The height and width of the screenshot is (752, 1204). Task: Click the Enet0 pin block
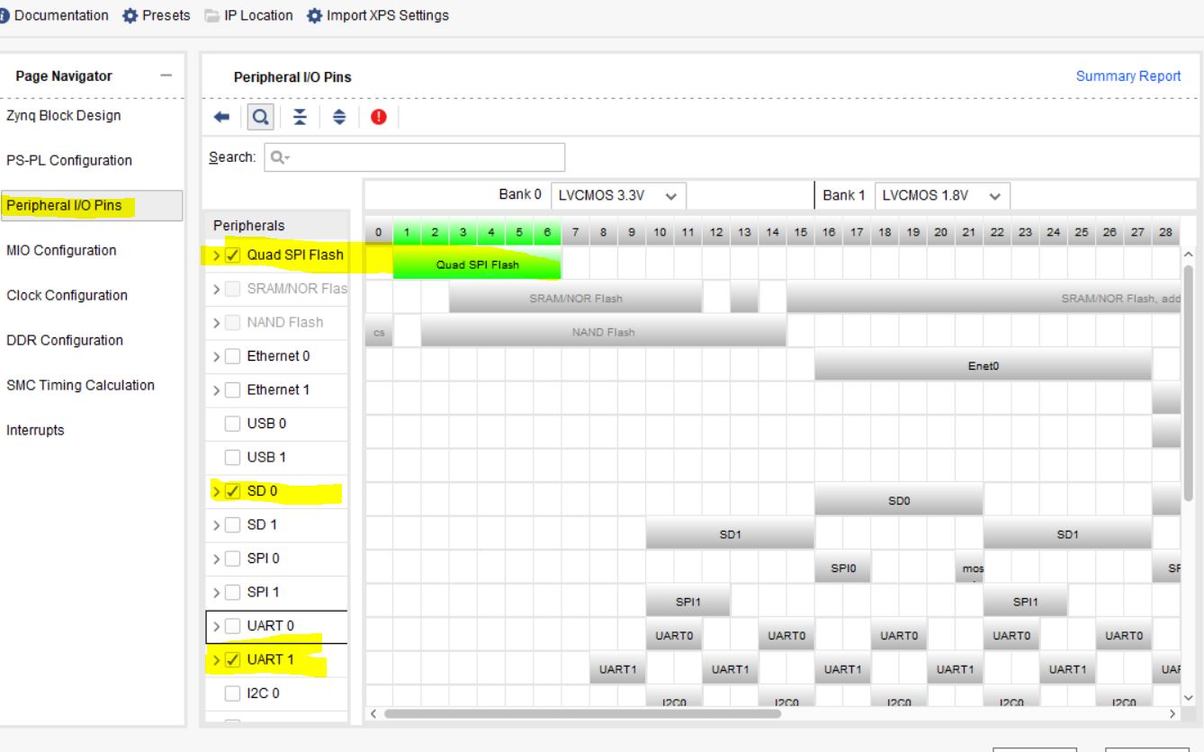[x=983, y=365]
